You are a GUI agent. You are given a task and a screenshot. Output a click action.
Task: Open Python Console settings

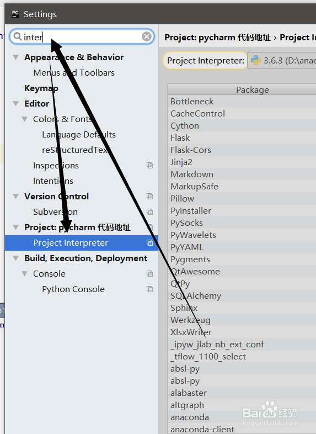click(x=73, y=289)
